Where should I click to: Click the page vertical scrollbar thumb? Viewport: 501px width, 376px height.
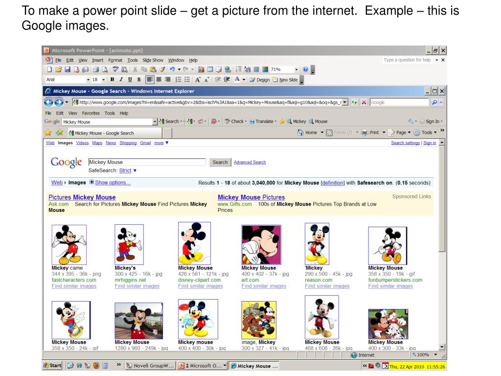(442, 200)
